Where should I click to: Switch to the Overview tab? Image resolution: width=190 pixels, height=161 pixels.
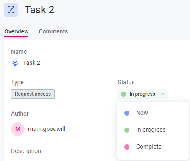(17, 31)
